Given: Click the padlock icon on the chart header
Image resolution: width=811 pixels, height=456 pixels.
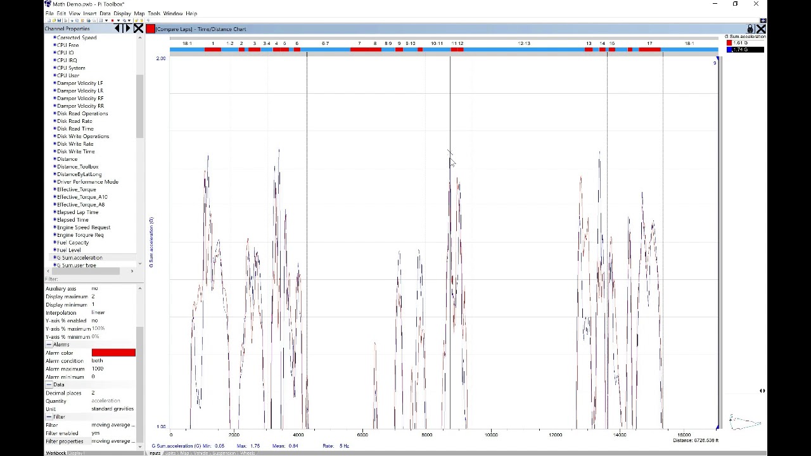Looking at the screenshot, I should 750,29.
